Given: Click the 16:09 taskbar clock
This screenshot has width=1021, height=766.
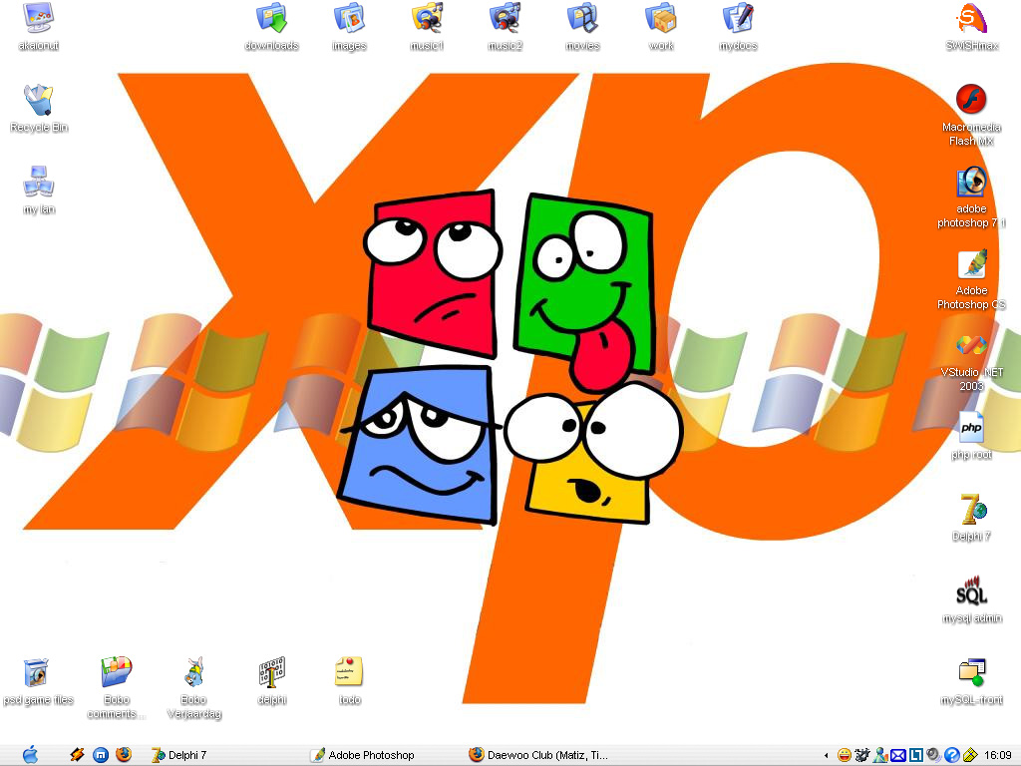Looking at the screenshot, I should click(x=997, y=755).
